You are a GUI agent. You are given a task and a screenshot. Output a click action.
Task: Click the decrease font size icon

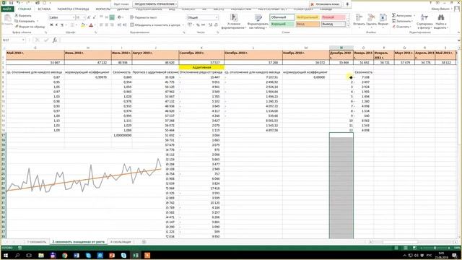(95, 17)
